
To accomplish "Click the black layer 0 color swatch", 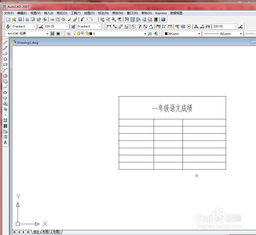I will tap(91, 34).
